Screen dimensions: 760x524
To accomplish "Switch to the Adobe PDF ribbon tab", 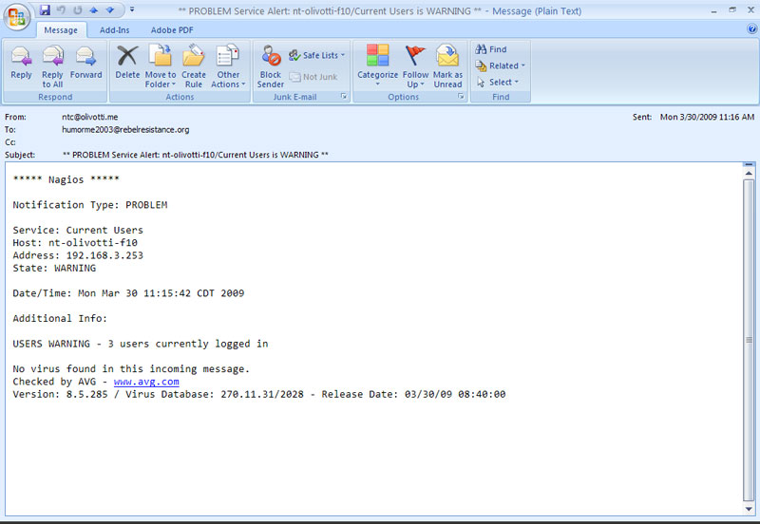I will (x=172, y=30).
